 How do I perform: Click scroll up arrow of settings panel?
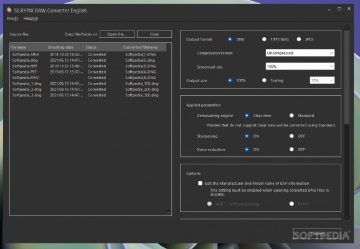pyautogui.click(x=347, y=28)
